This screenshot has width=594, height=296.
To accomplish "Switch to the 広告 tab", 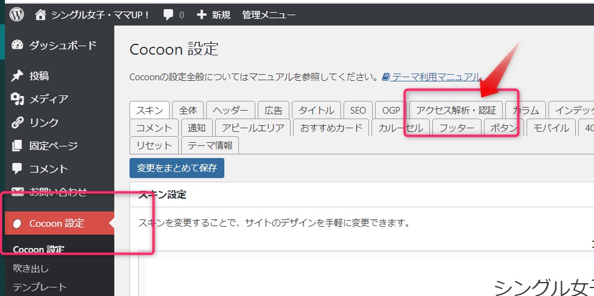I will click(274, 110).
